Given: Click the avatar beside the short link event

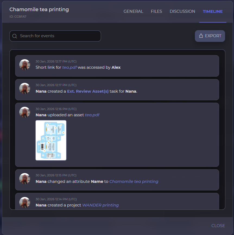Looking at the screenshot, I should [x=24, y=65].
